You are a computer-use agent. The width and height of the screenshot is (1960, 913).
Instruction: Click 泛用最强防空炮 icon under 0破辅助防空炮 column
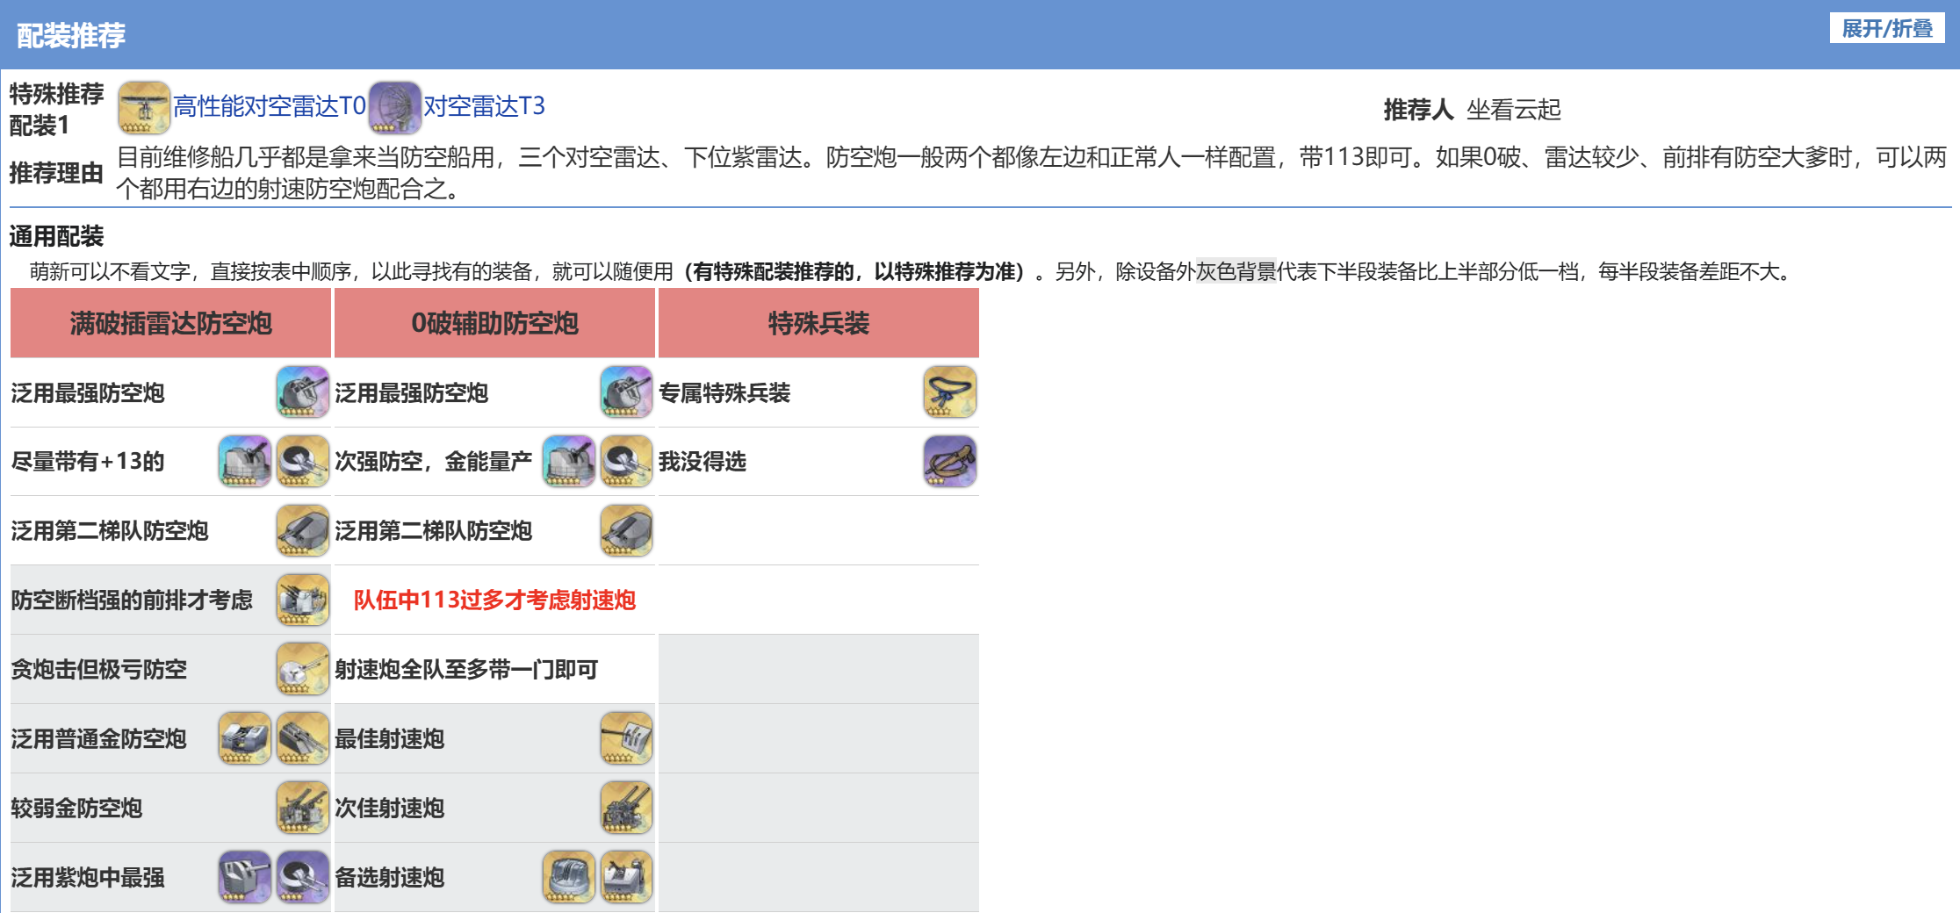(626, 392)
